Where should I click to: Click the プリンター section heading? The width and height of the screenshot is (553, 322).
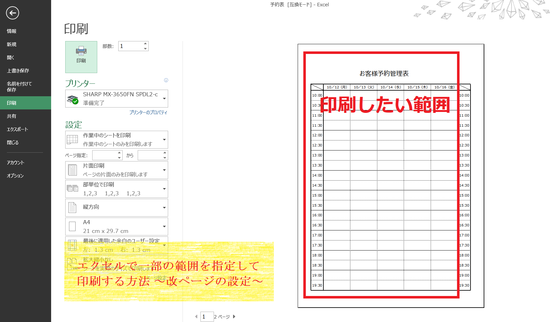80,83
